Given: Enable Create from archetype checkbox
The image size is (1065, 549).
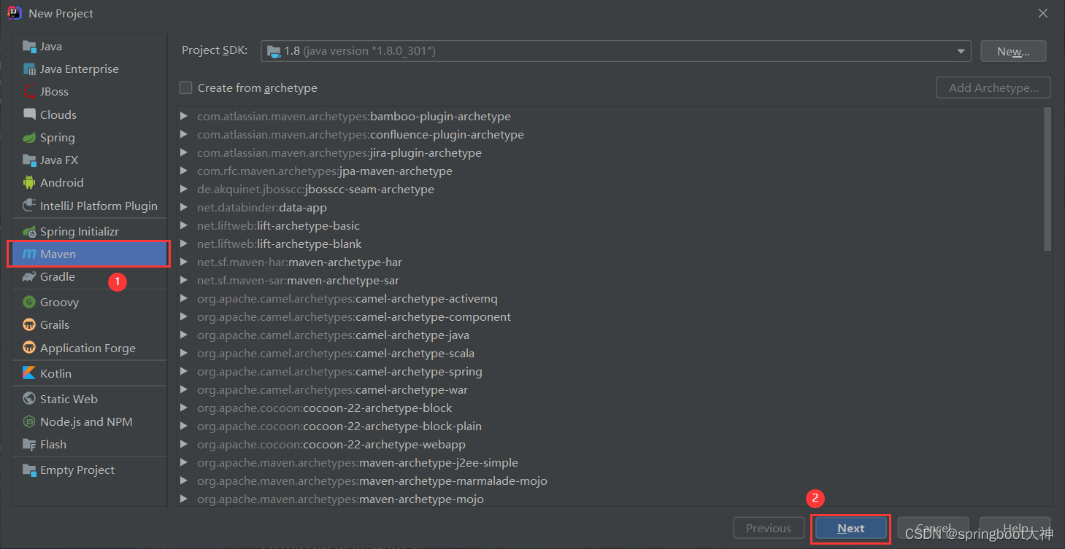Looking at the screenshot, I should coord(186,87).
